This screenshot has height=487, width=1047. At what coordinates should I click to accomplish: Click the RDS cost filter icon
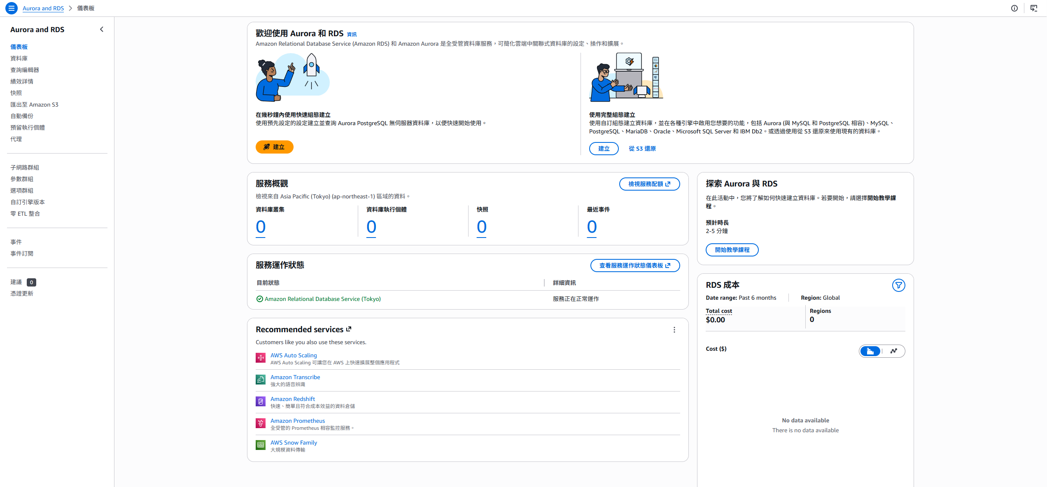pos(898,285)
